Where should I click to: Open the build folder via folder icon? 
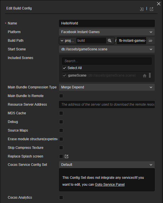point(150,40)
